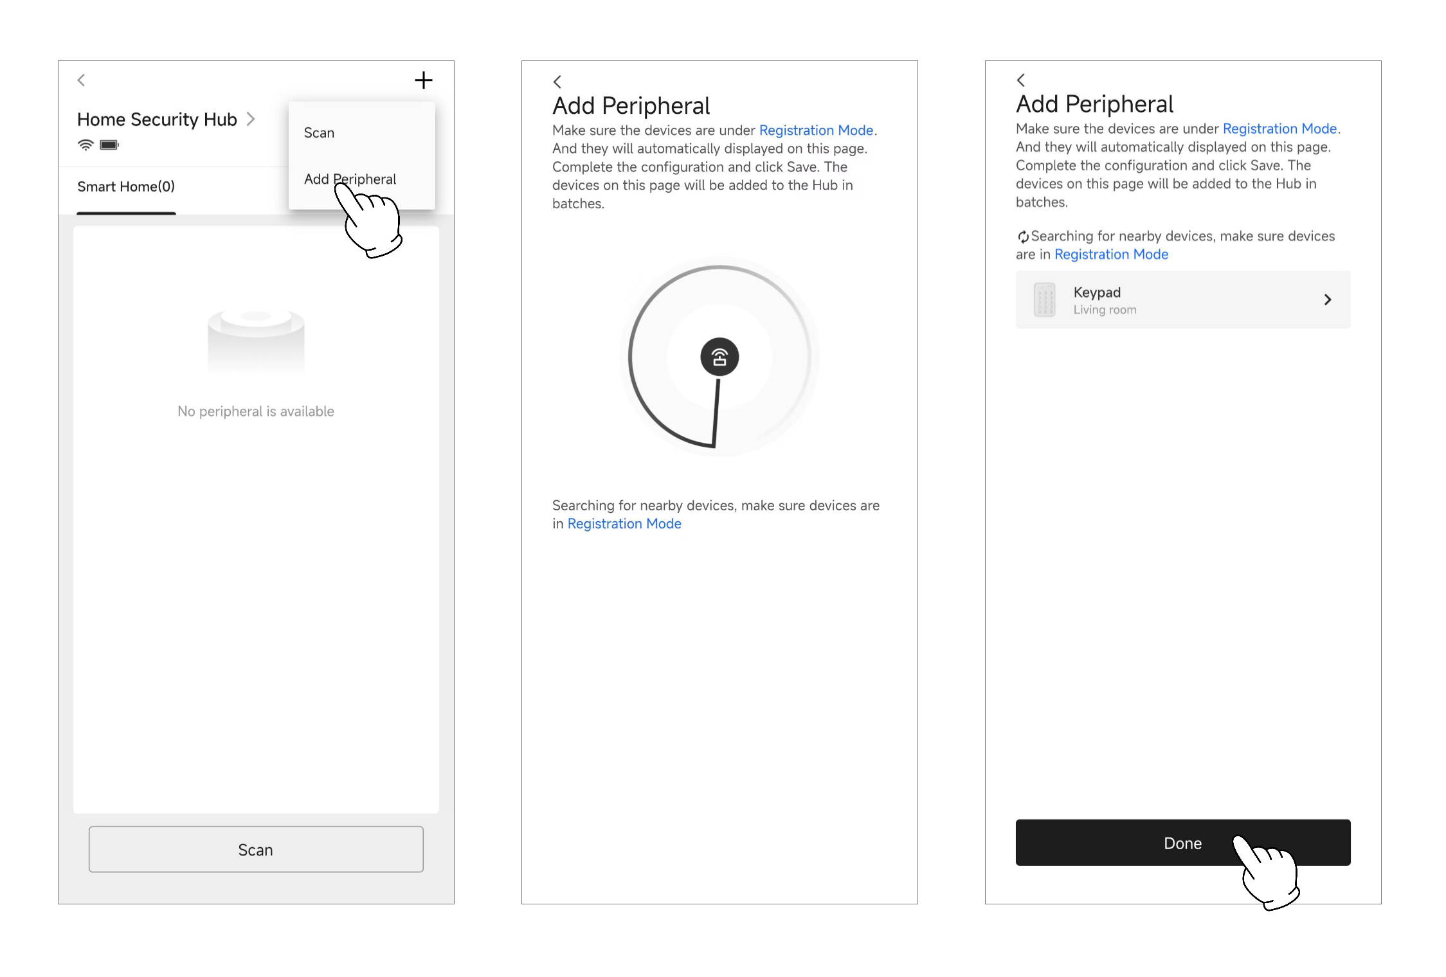Select the Smart Home tab label
The width and height of the screenshot is (1446, 977).
(127, 186)
